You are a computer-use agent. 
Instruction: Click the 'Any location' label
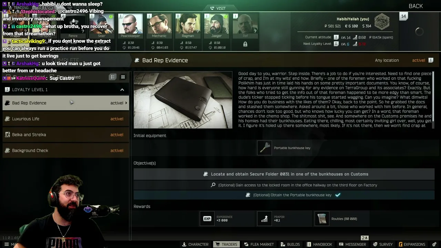point(387,60)
